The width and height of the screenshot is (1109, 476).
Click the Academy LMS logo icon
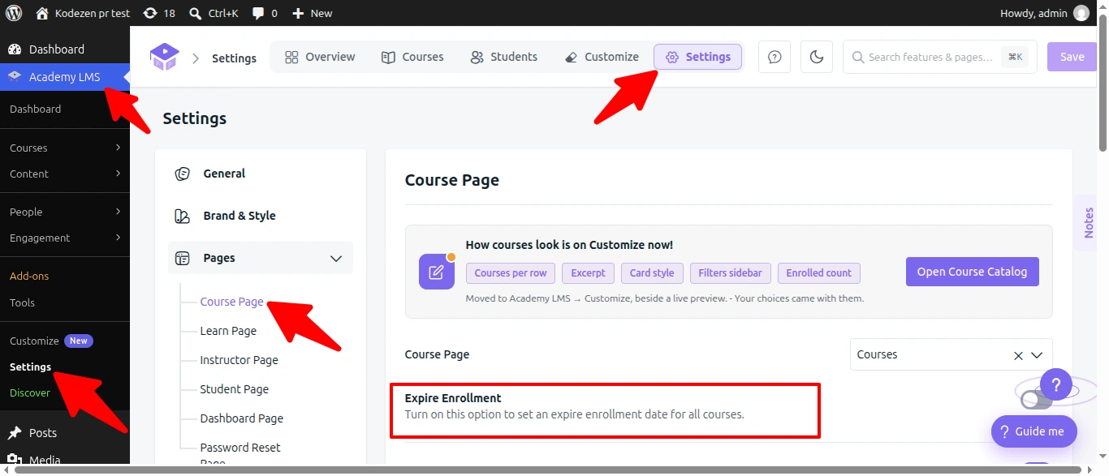coord(164,57)
